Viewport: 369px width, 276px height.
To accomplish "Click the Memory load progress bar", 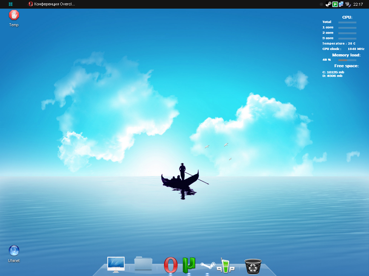I will (x=347, y=60).
